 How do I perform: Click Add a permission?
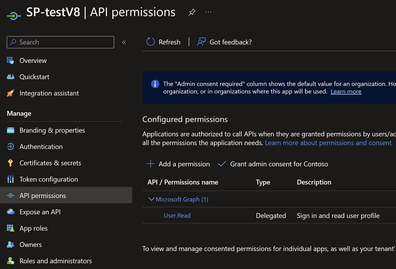tap(184, 164)
